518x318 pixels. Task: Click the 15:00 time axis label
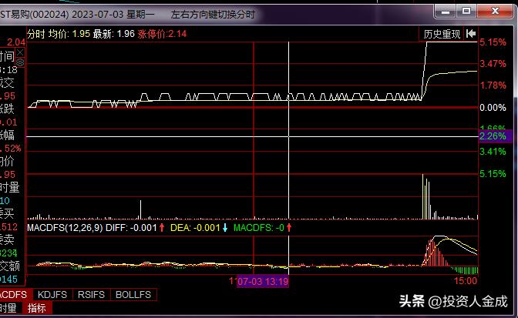click(466, 281)
